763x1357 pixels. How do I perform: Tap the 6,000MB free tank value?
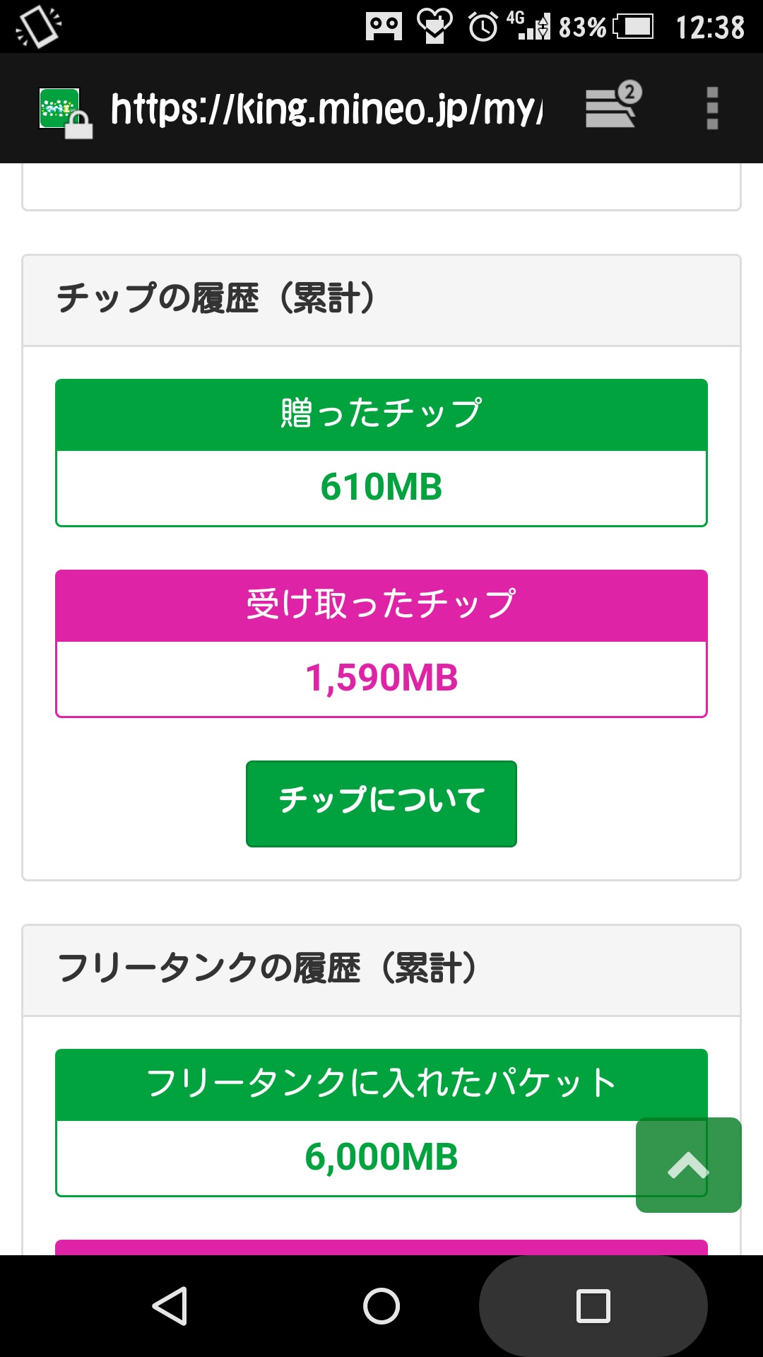pyautogui.click(x=381, y=1158)
